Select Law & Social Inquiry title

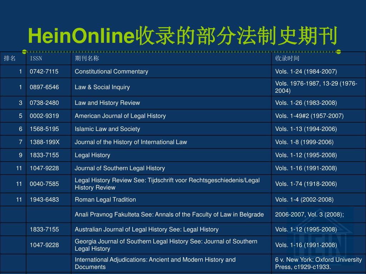102,87
